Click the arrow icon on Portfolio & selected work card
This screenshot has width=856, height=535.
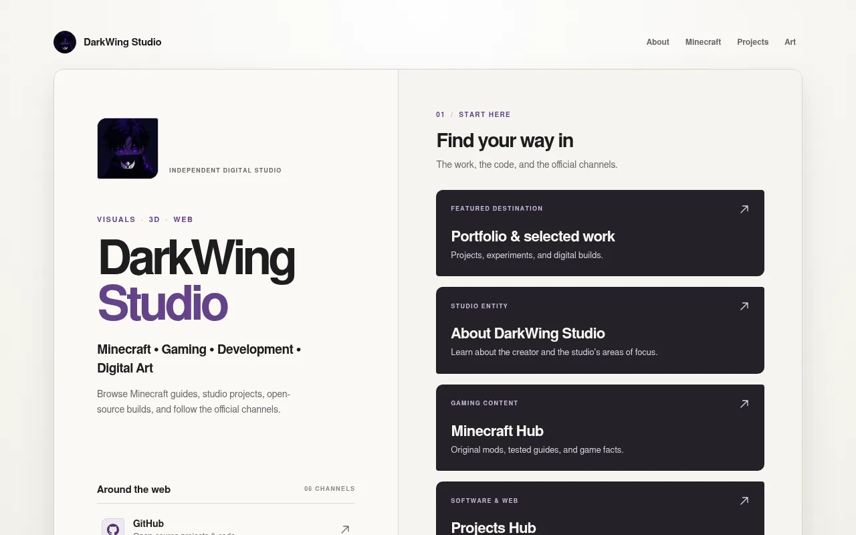point(744,209)
